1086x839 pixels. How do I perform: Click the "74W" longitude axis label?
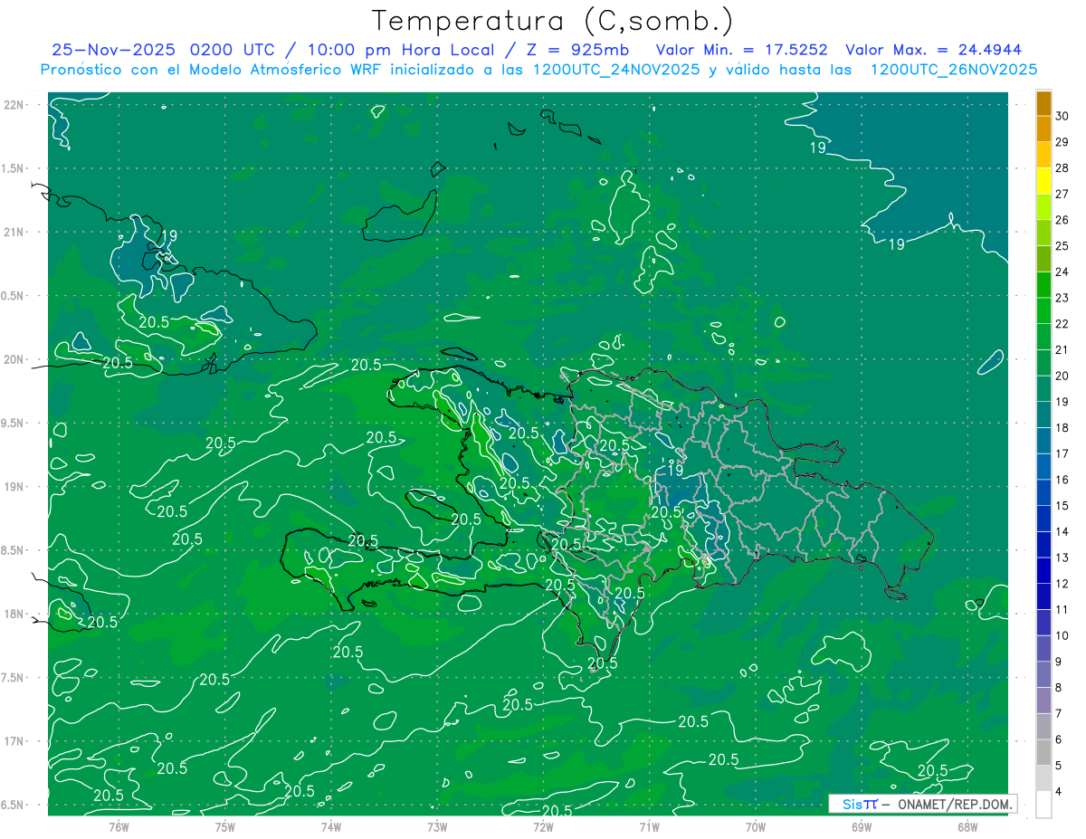coord(330,827)
